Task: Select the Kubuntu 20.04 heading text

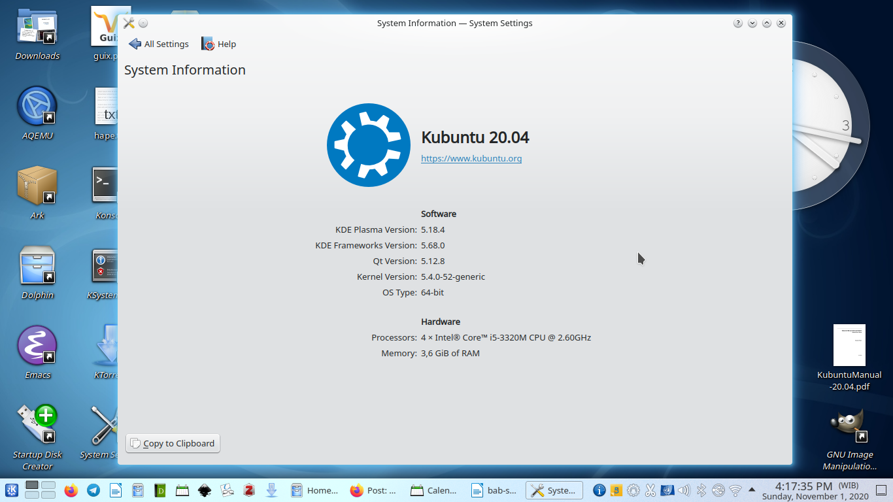Action: pos(475,137)
